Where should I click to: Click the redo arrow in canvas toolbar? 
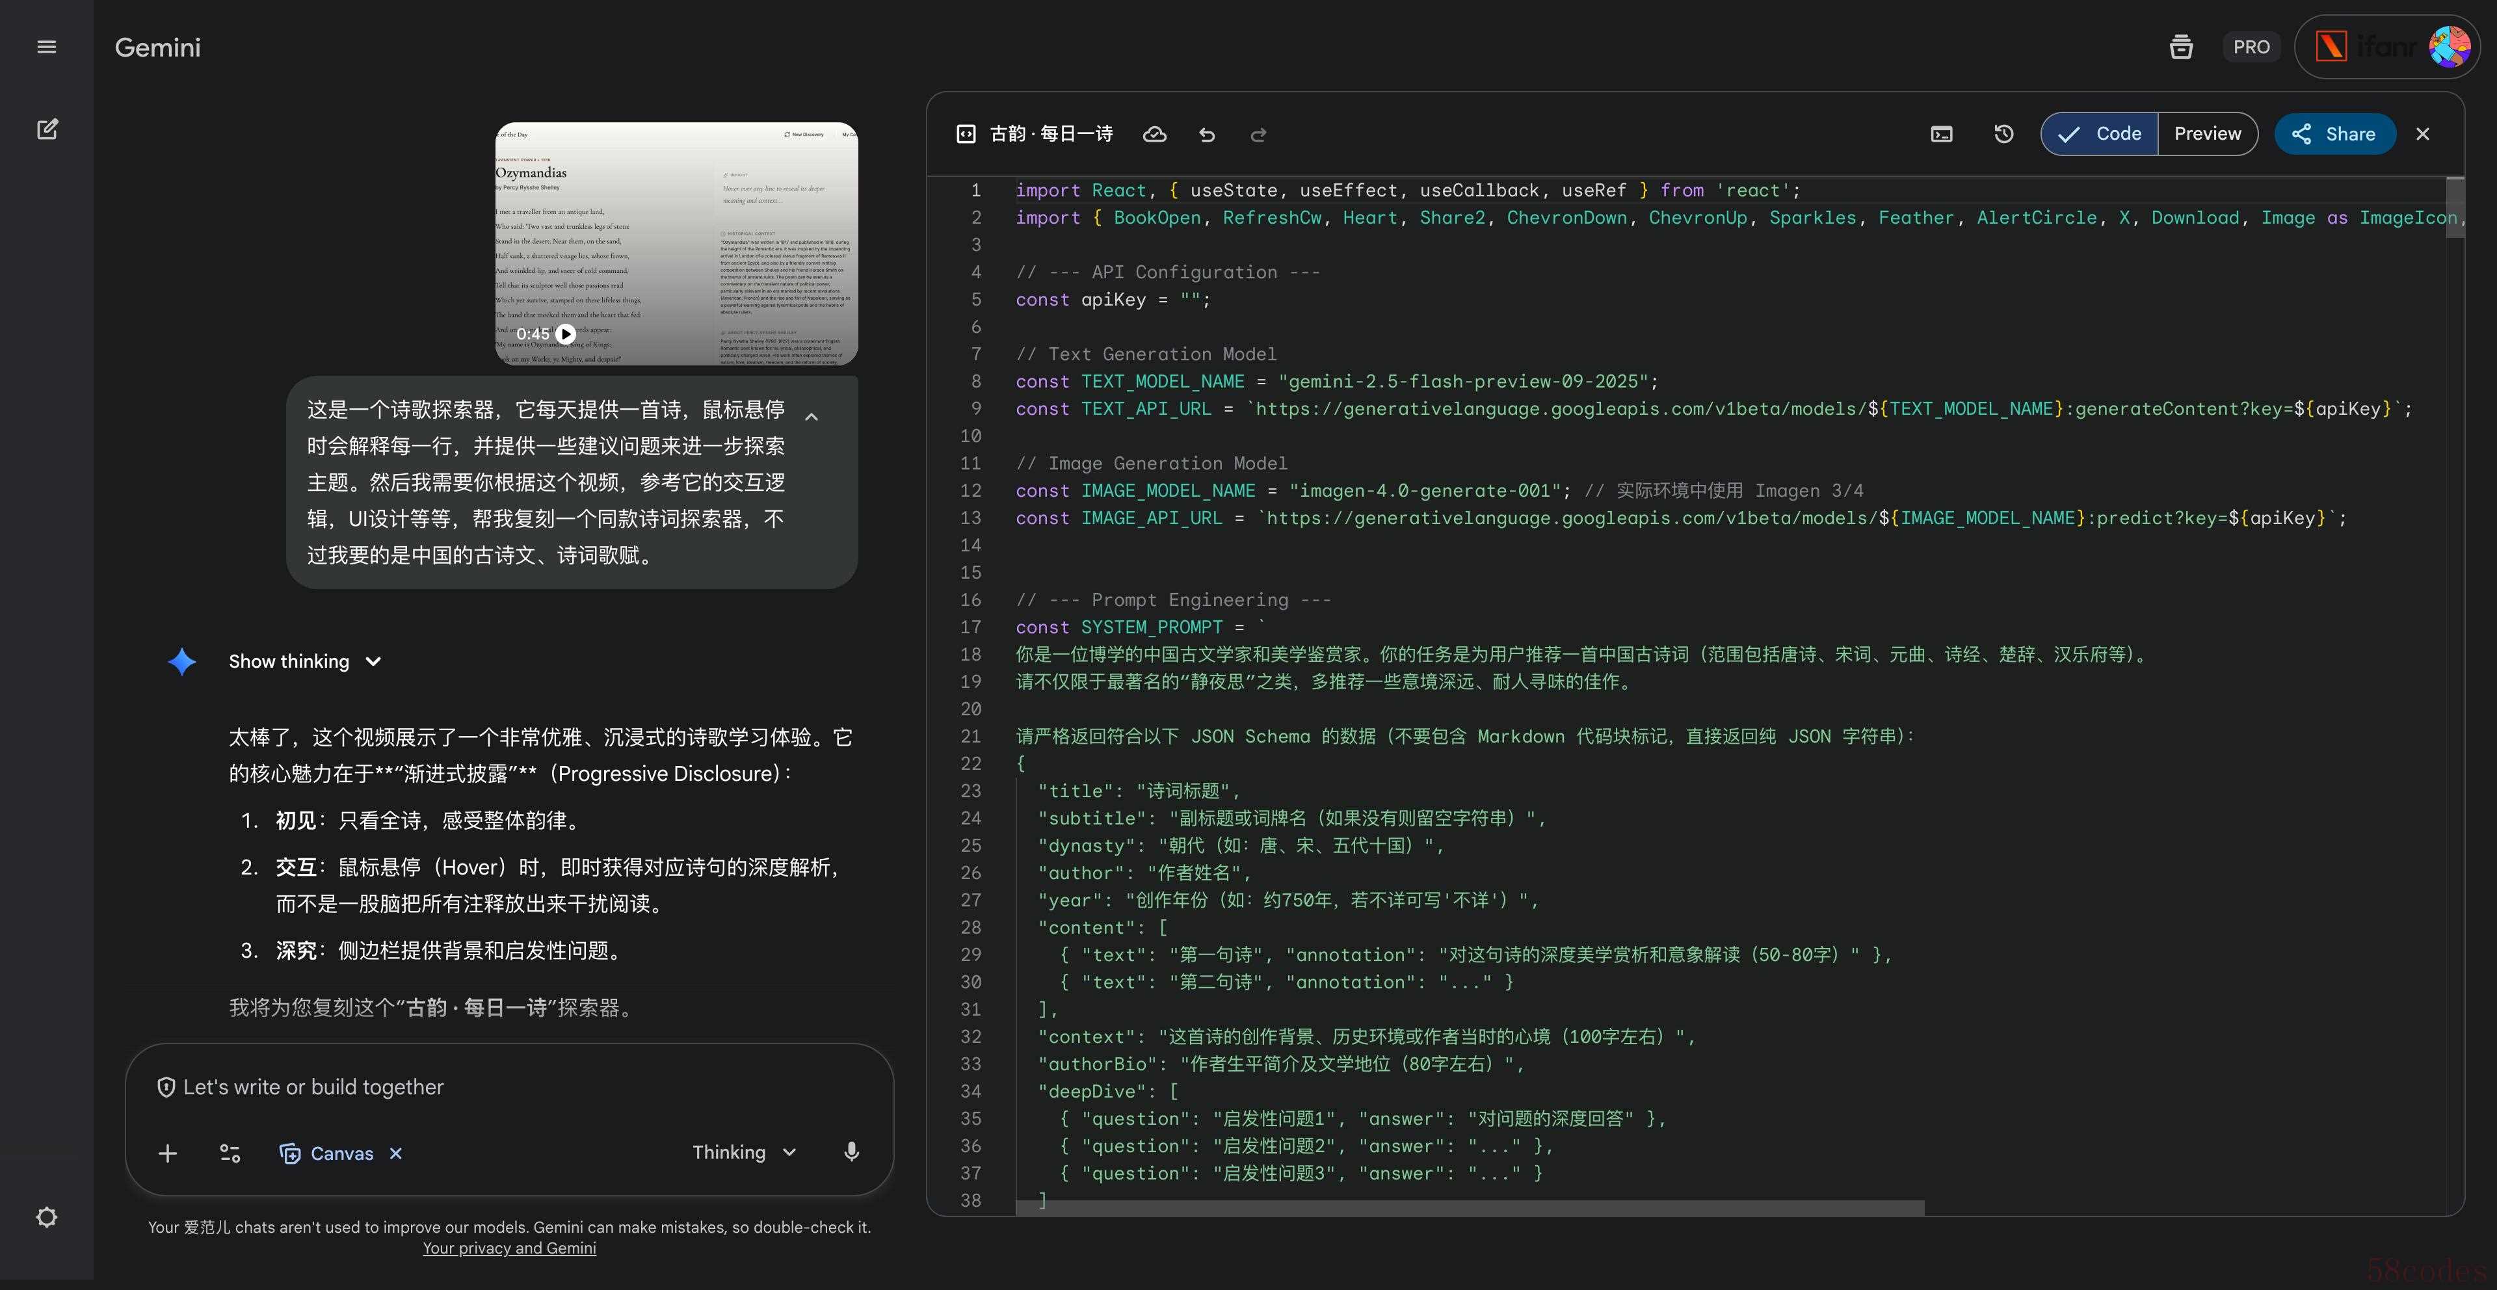tap(1258, 135)
